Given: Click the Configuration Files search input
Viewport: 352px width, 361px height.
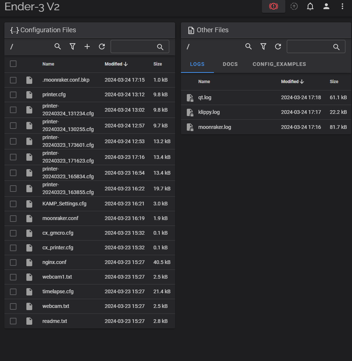Looking at the screenshot, I should click(x=140, y=47).
